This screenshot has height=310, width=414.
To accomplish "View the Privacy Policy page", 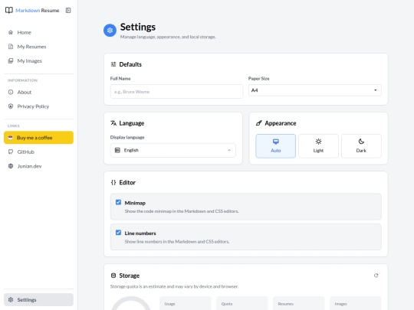I will pos(38,106).
